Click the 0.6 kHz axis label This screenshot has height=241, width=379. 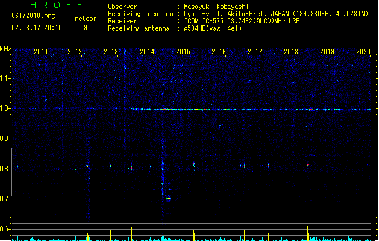[x=5, y=229]
